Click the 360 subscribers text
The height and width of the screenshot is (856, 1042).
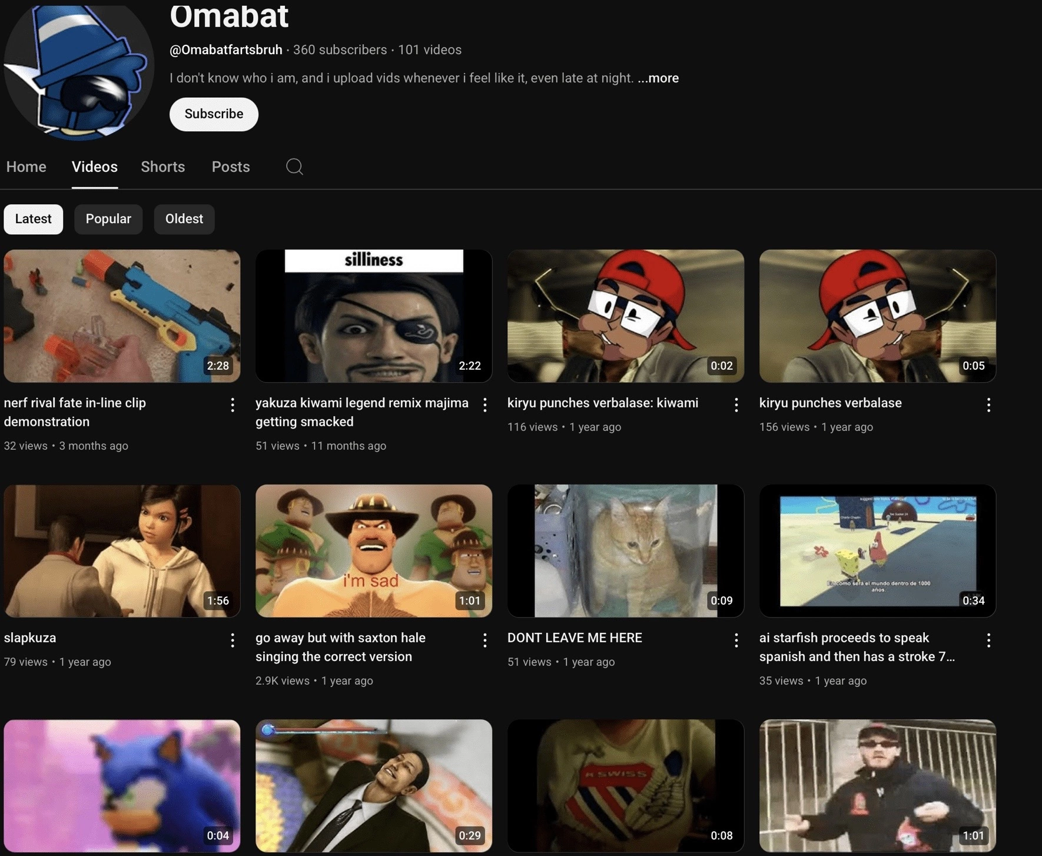tap(340, 50)
